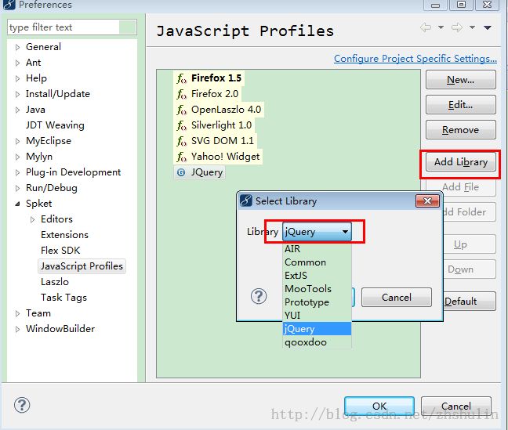
Task: Open the preferences page view menu arrow
Action: coord(488,27)
